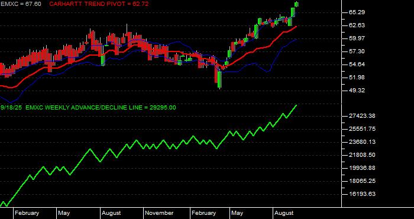Screen dimensions: 414x219
Task: Click the first February time axis label
Action: (x=27, y=213)
